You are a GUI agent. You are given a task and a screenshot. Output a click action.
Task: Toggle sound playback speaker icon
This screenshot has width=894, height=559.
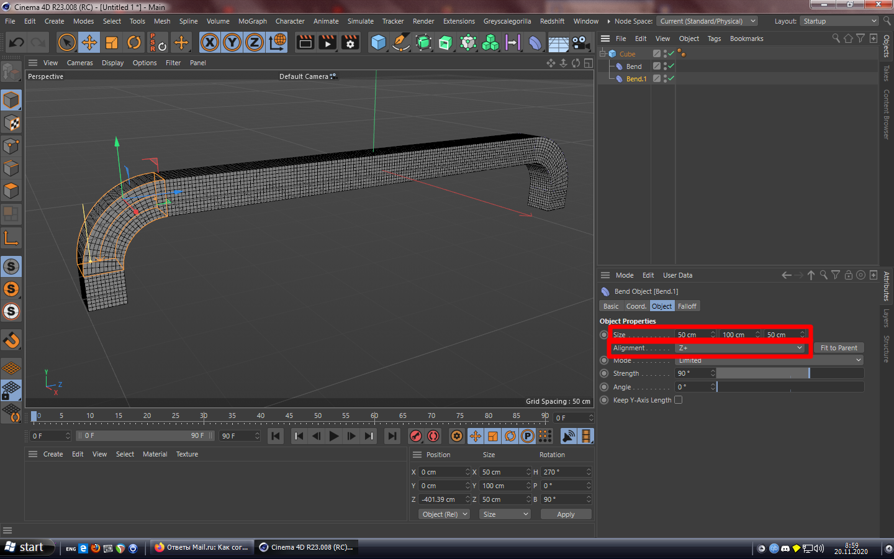[x=569, y=436]
